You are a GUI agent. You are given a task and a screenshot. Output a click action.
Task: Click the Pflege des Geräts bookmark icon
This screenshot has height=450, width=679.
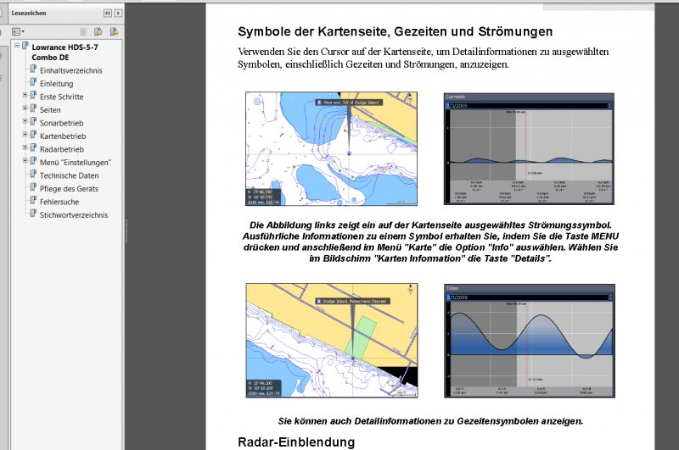(x=34, y=188)
